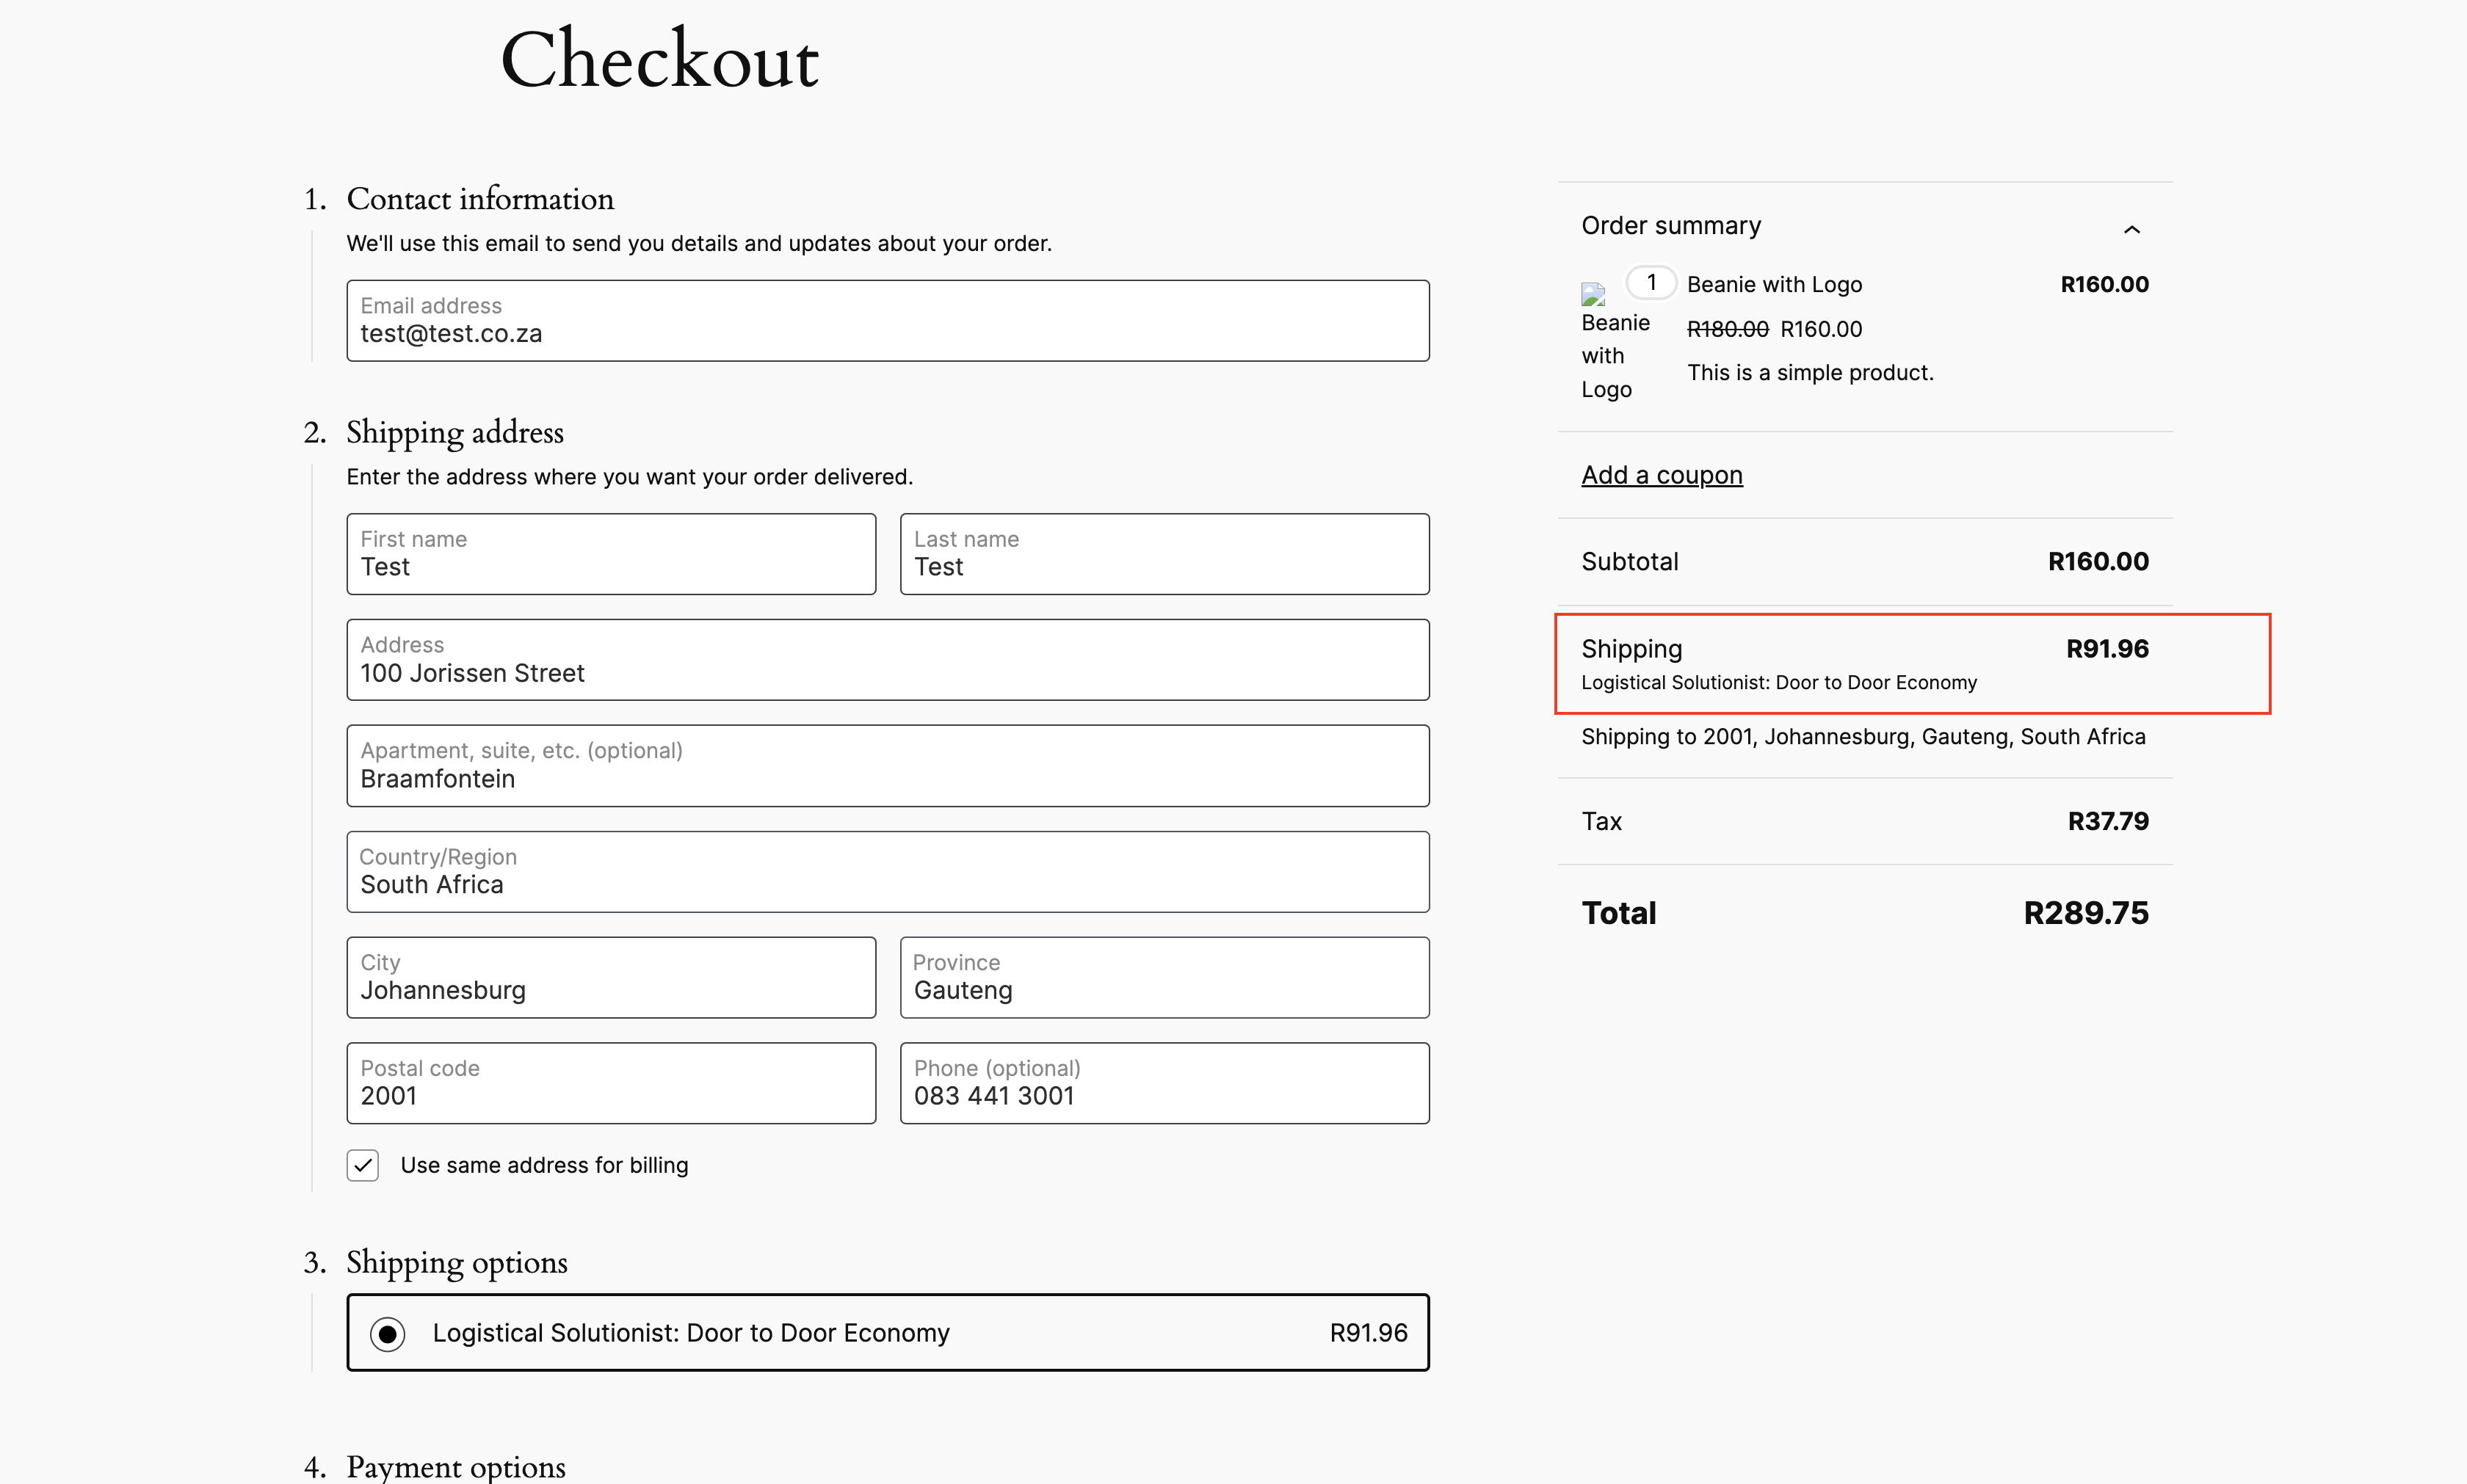This screenshot has height=1484, width=2467.
Task: Click the quantity badge showing 1
Action: pos(1651,282)
